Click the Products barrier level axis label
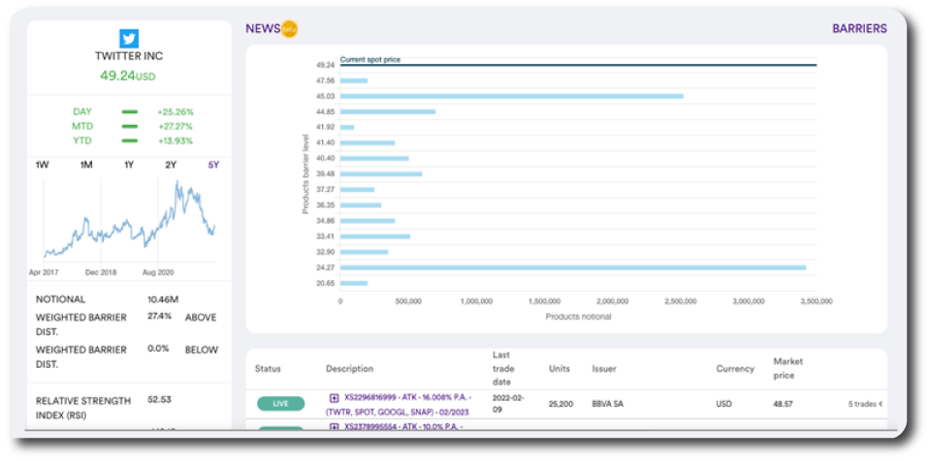The image size is (929, 461). 305,174
